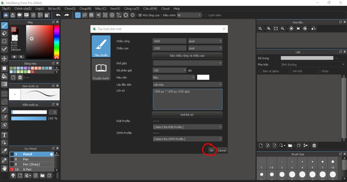Click the blue brush opacity slider at 100%
347x182 pixels.
[x=29, y=119]
